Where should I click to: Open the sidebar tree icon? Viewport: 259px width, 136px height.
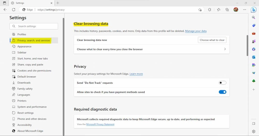254,81
